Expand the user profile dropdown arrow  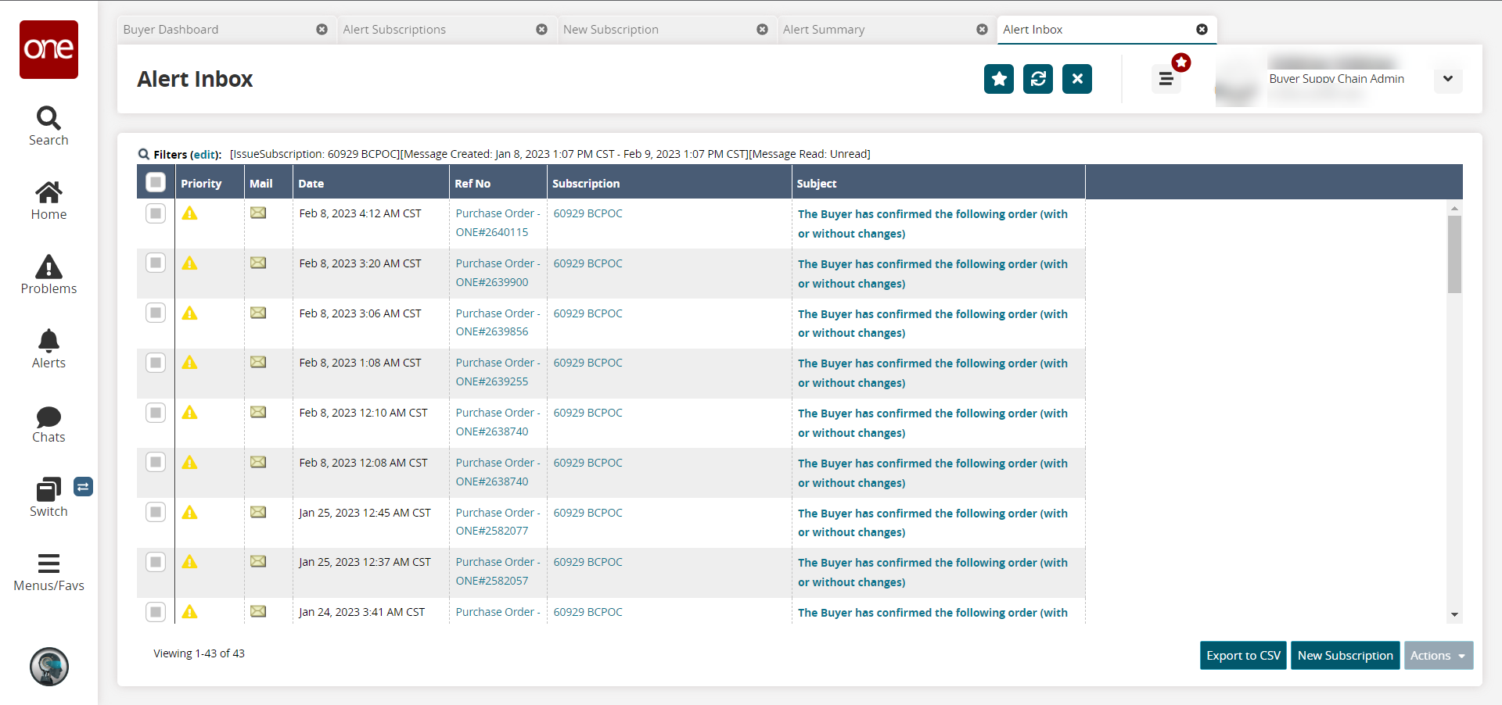point(1448,79)
